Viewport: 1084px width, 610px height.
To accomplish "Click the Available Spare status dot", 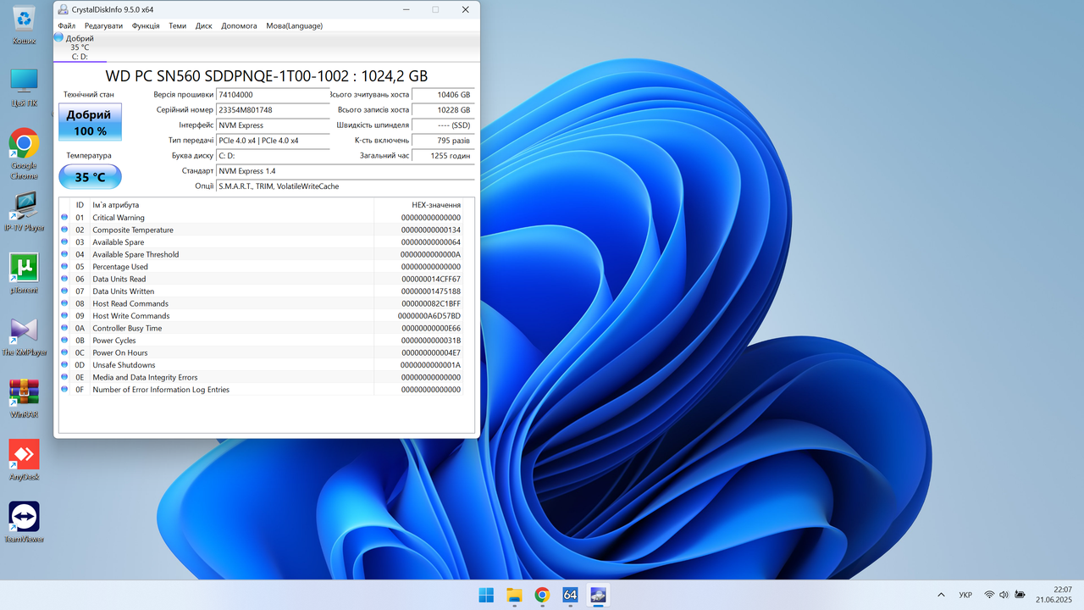I will 64,242.
